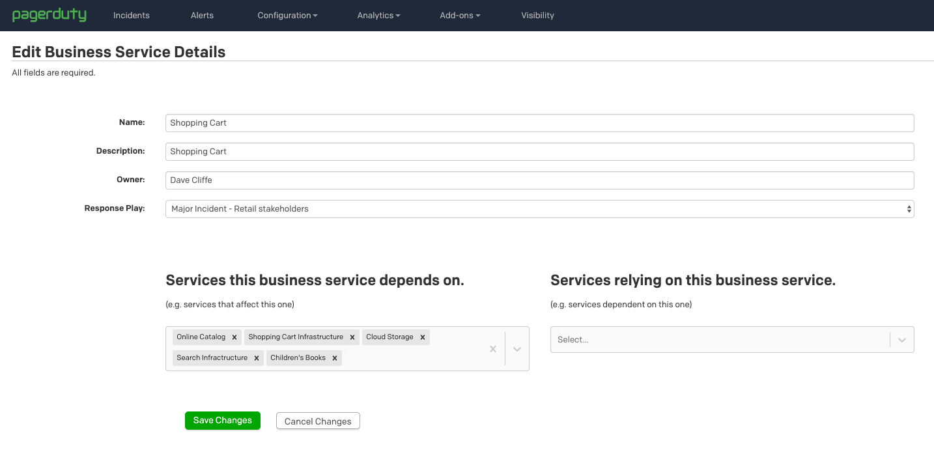
Task: Go to Alerts page
Action: (202, 15)
